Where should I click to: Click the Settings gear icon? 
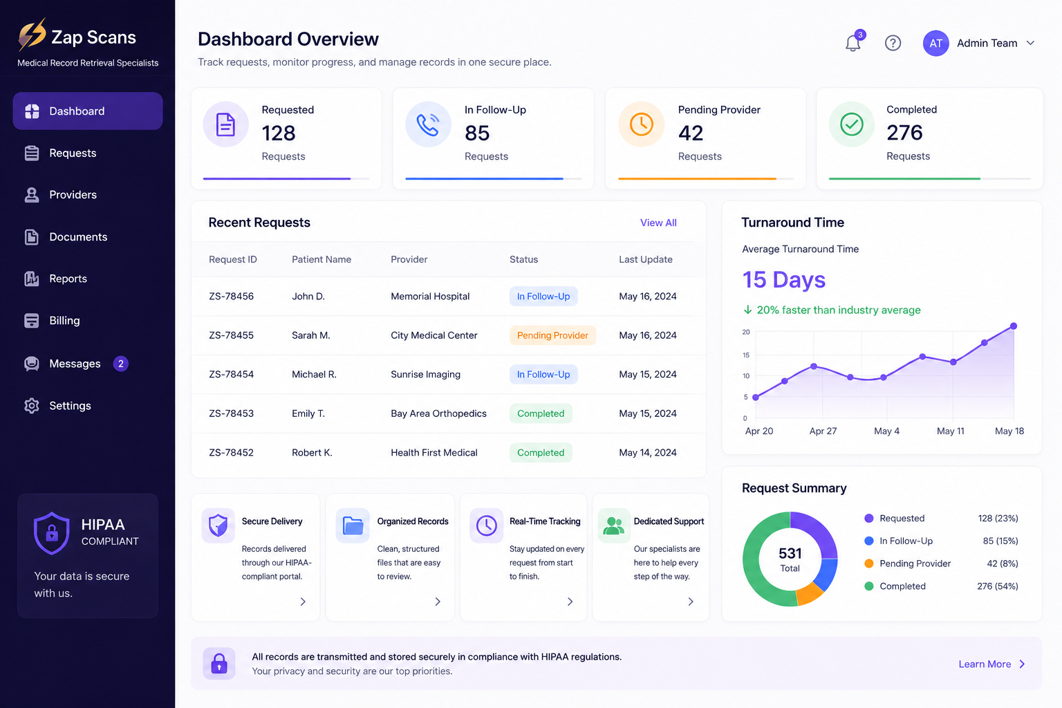(x=32, y=406)
